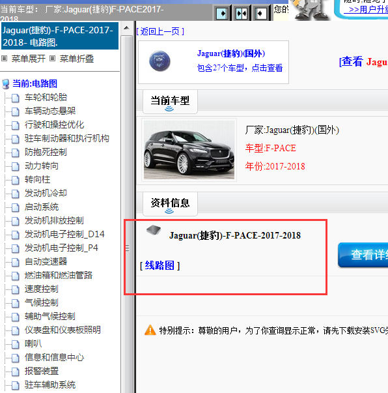Click page icon beside 速度控制

pos(16,289)
